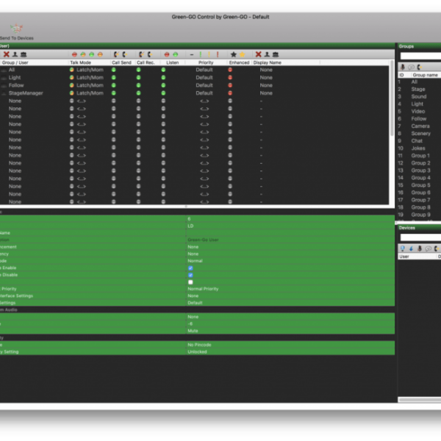This screenshot has width=441, height=441.
Task: Click the orange fourth talk mode toolbar icon
Action: (100, 54)
